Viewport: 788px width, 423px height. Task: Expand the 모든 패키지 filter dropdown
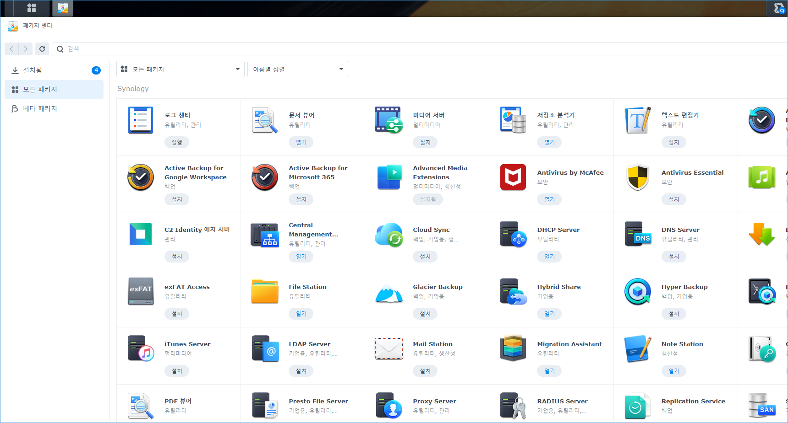coord(181,69)
